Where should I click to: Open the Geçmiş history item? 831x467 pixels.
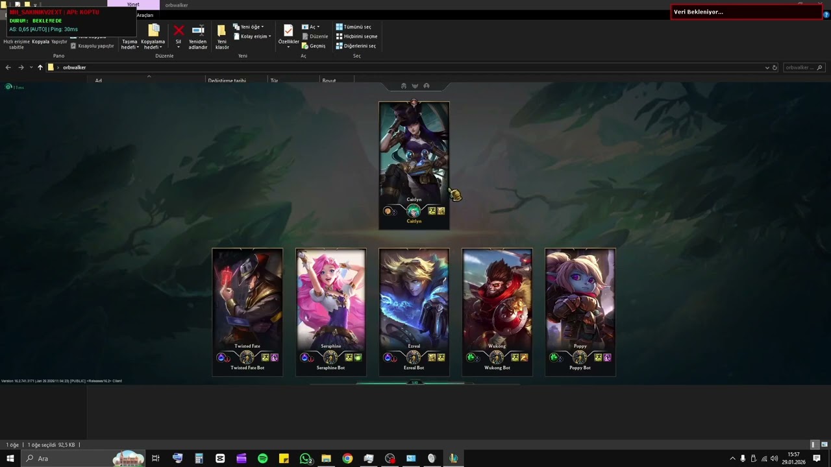[314, 46]
